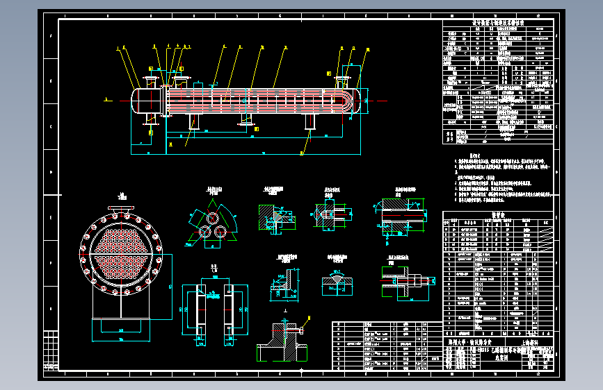Image resolution: width=603 pixels, height=390 pixels.
Task: Select the stud bolt and nut detail
Action: tap(408, 282)
